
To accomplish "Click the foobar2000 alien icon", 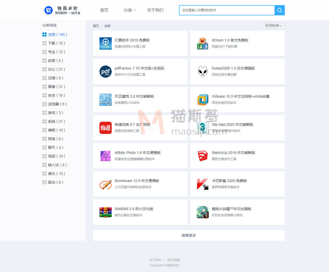I will [x=203, y=72].
